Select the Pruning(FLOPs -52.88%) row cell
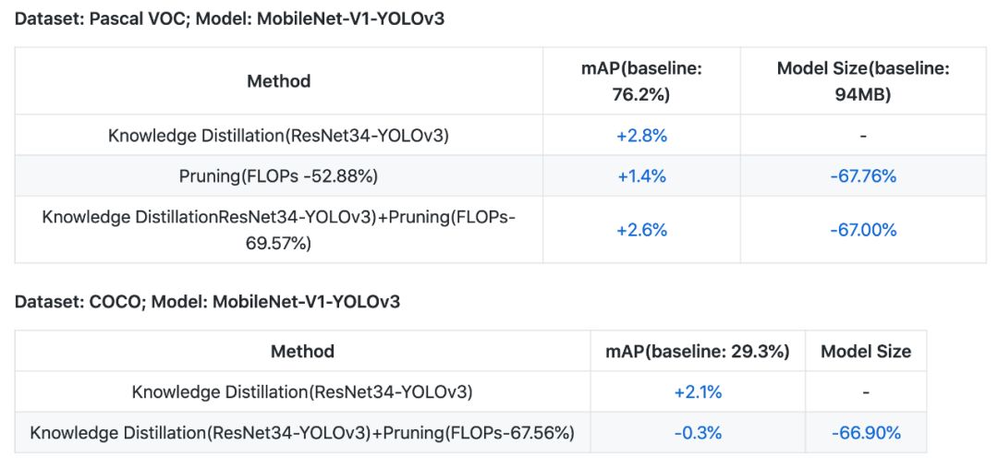This screenshot has height=469, width=998. pos(278,176)
